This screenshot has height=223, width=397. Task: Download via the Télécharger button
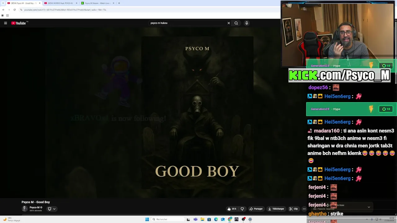(x=276, y=209)
